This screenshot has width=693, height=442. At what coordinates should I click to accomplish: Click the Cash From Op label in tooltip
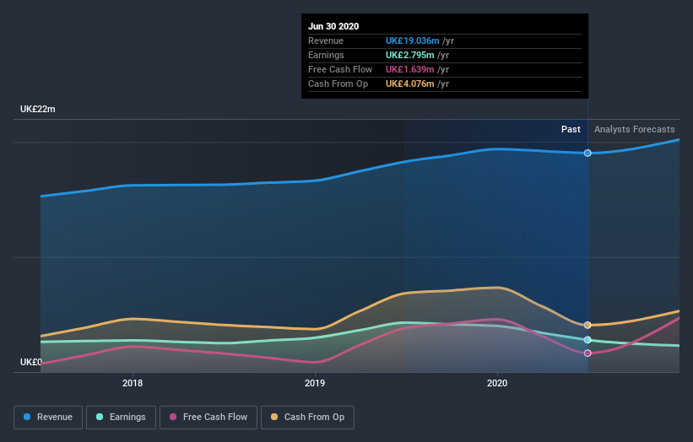click(x=338, y=84)
